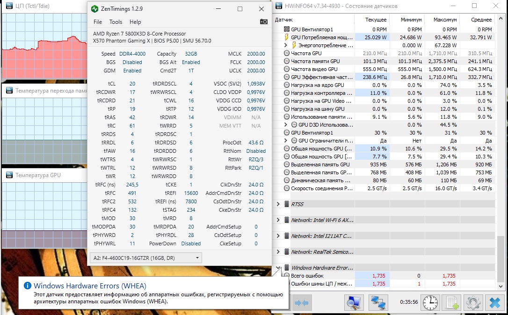
Task: Click chip icon beside Windows Hardware Error group
Action: (286, 267)
